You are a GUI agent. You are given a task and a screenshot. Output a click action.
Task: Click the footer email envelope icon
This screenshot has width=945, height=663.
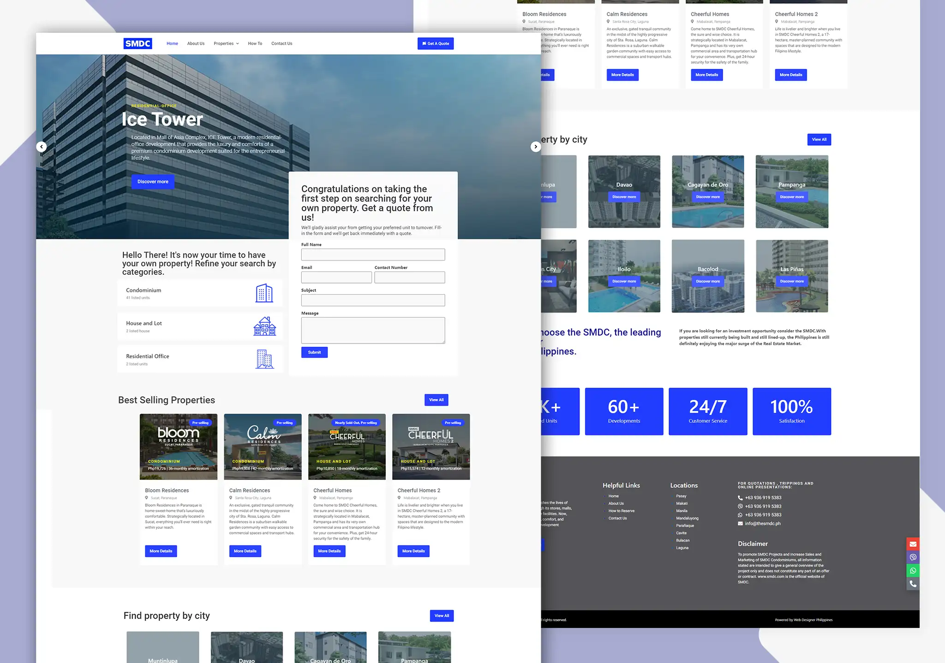pyautogui.click(x=740, y=524)
